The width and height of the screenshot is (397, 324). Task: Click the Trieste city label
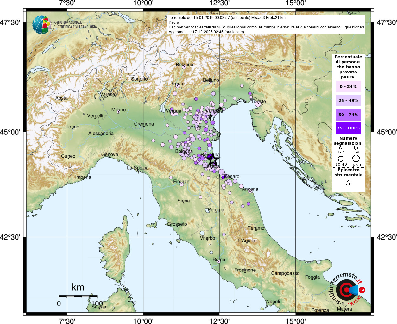(x=259, y=101)
